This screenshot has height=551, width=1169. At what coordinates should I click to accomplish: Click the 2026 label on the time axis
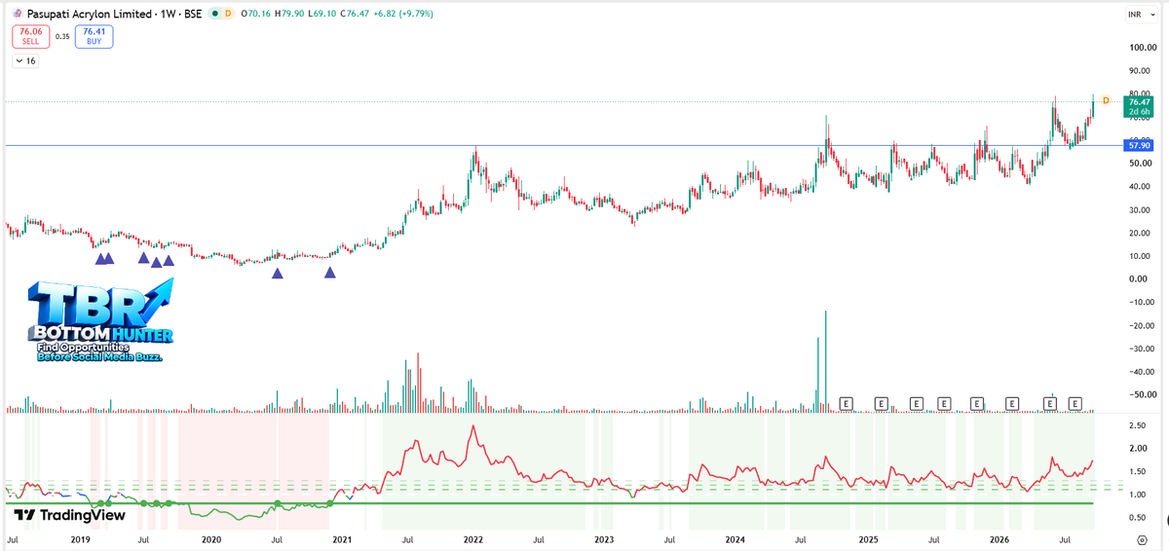click(999, 538)
